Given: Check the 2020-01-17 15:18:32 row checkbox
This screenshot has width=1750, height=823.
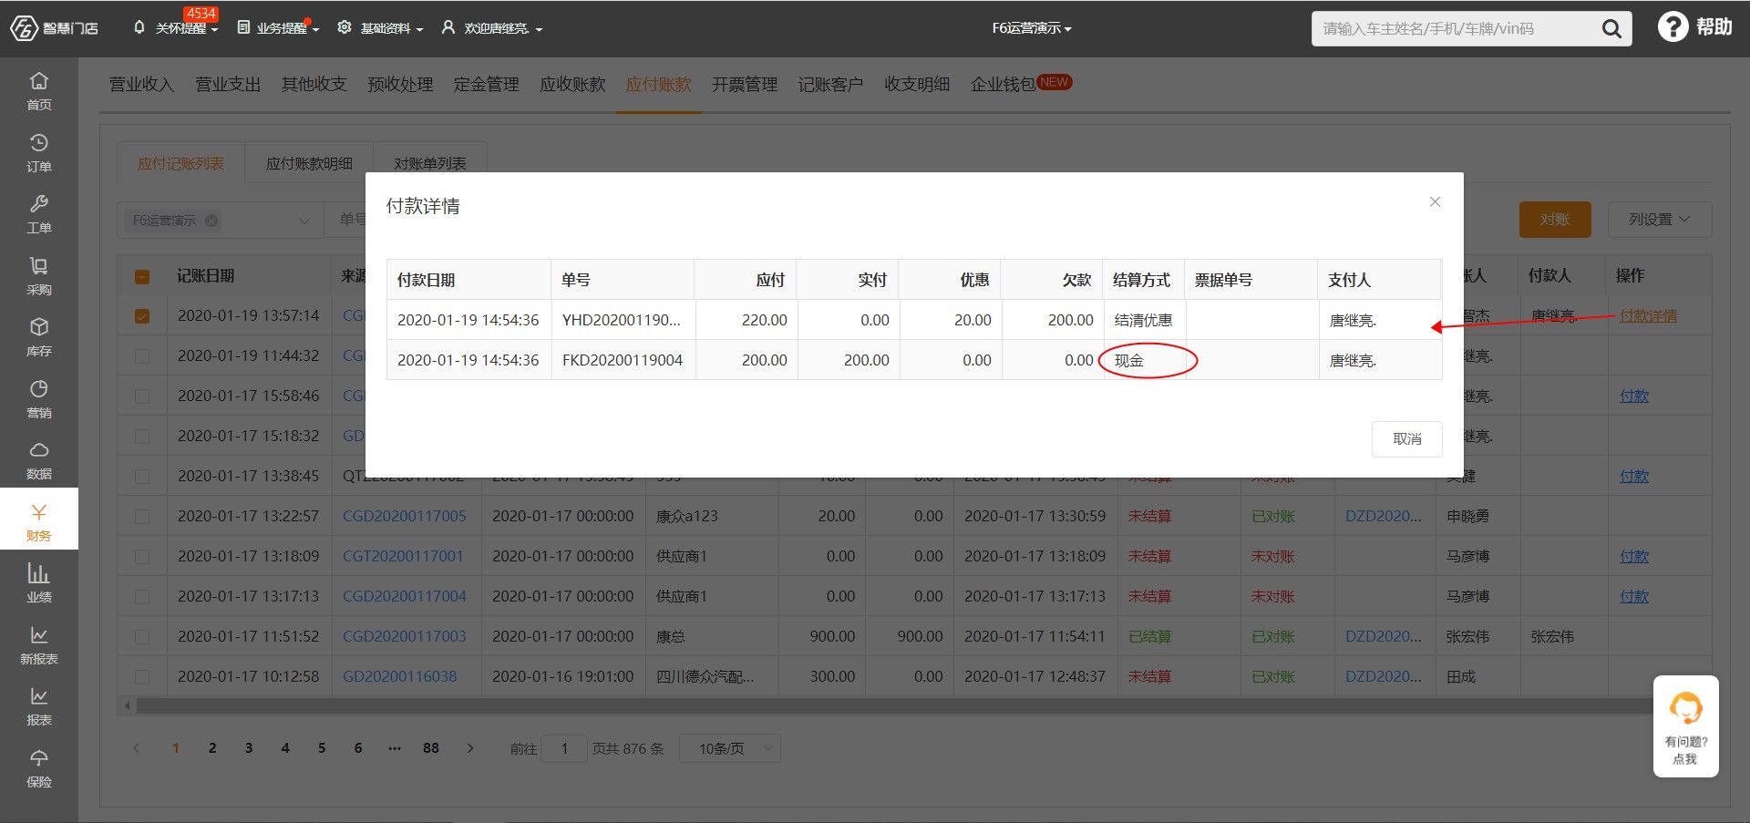Looking at the screenshot, I should pyautogui.click(x=142, y=437).
